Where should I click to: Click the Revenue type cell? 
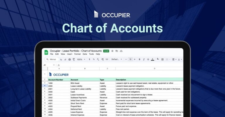tap(107, 97)
